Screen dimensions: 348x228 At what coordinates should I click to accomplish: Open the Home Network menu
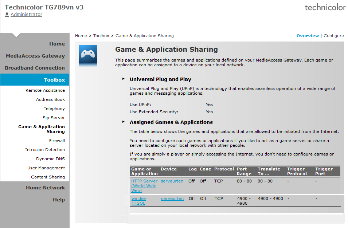[x=46, y=188]
